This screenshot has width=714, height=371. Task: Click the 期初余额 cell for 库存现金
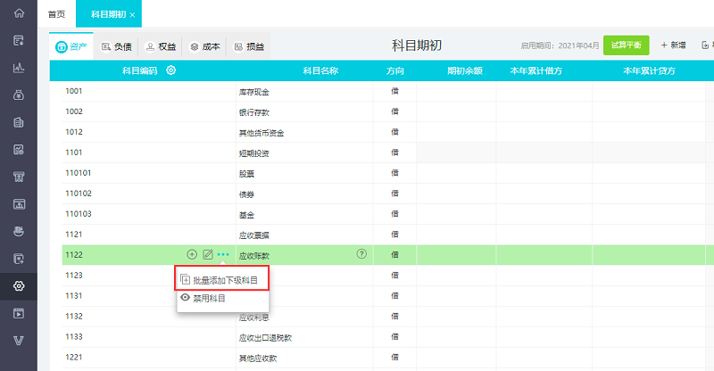pos(456,91)
